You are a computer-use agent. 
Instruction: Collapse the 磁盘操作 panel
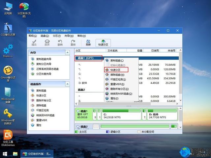point(67,84)
